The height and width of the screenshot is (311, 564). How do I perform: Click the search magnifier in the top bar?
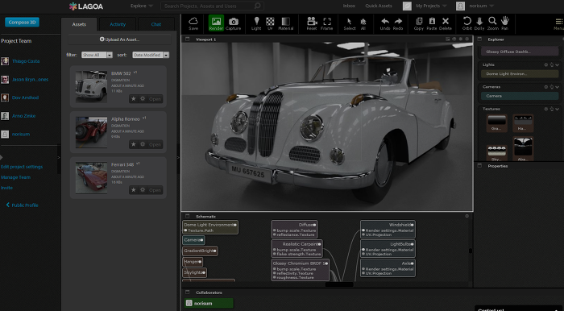tap(257, 6)
